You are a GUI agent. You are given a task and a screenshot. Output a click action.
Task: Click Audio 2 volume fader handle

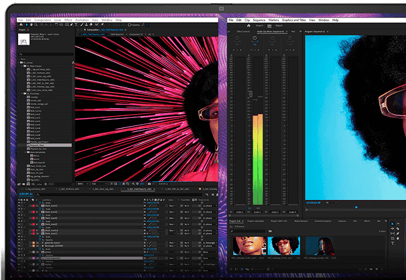(x=251, y=94)
